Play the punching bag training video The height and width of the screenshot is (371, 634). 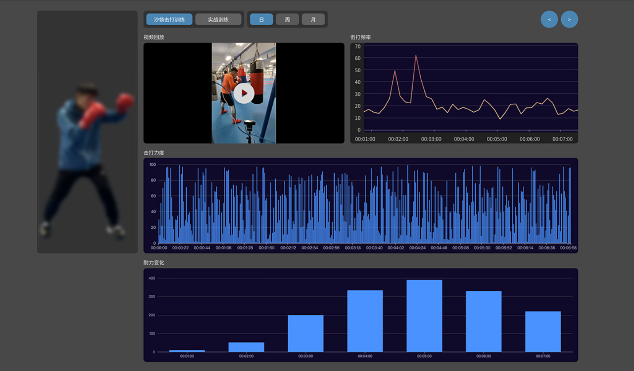point(244,93)
